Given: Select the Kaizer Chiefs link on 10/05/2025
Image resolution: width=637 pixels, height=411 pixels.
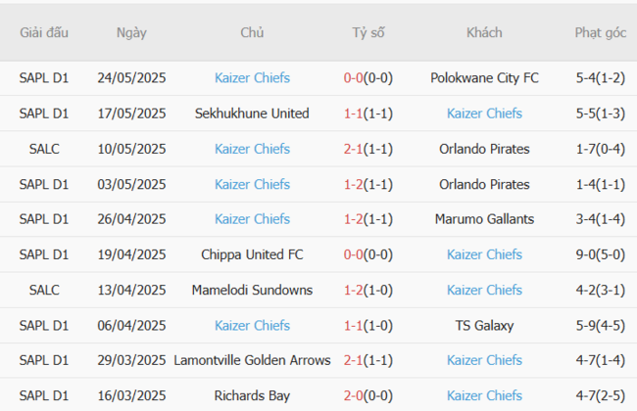Looking at the screenshot, I should (x=252, y=149).
